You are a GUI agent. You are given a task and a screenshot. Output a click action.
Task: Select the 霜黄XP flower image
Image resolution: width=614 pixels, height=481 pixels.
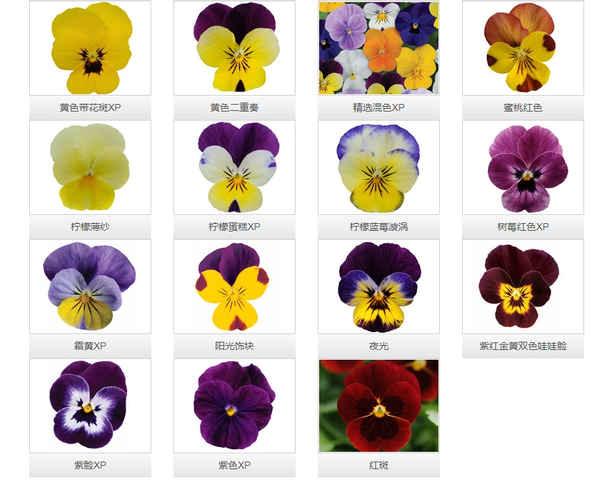tap(90, 287)
